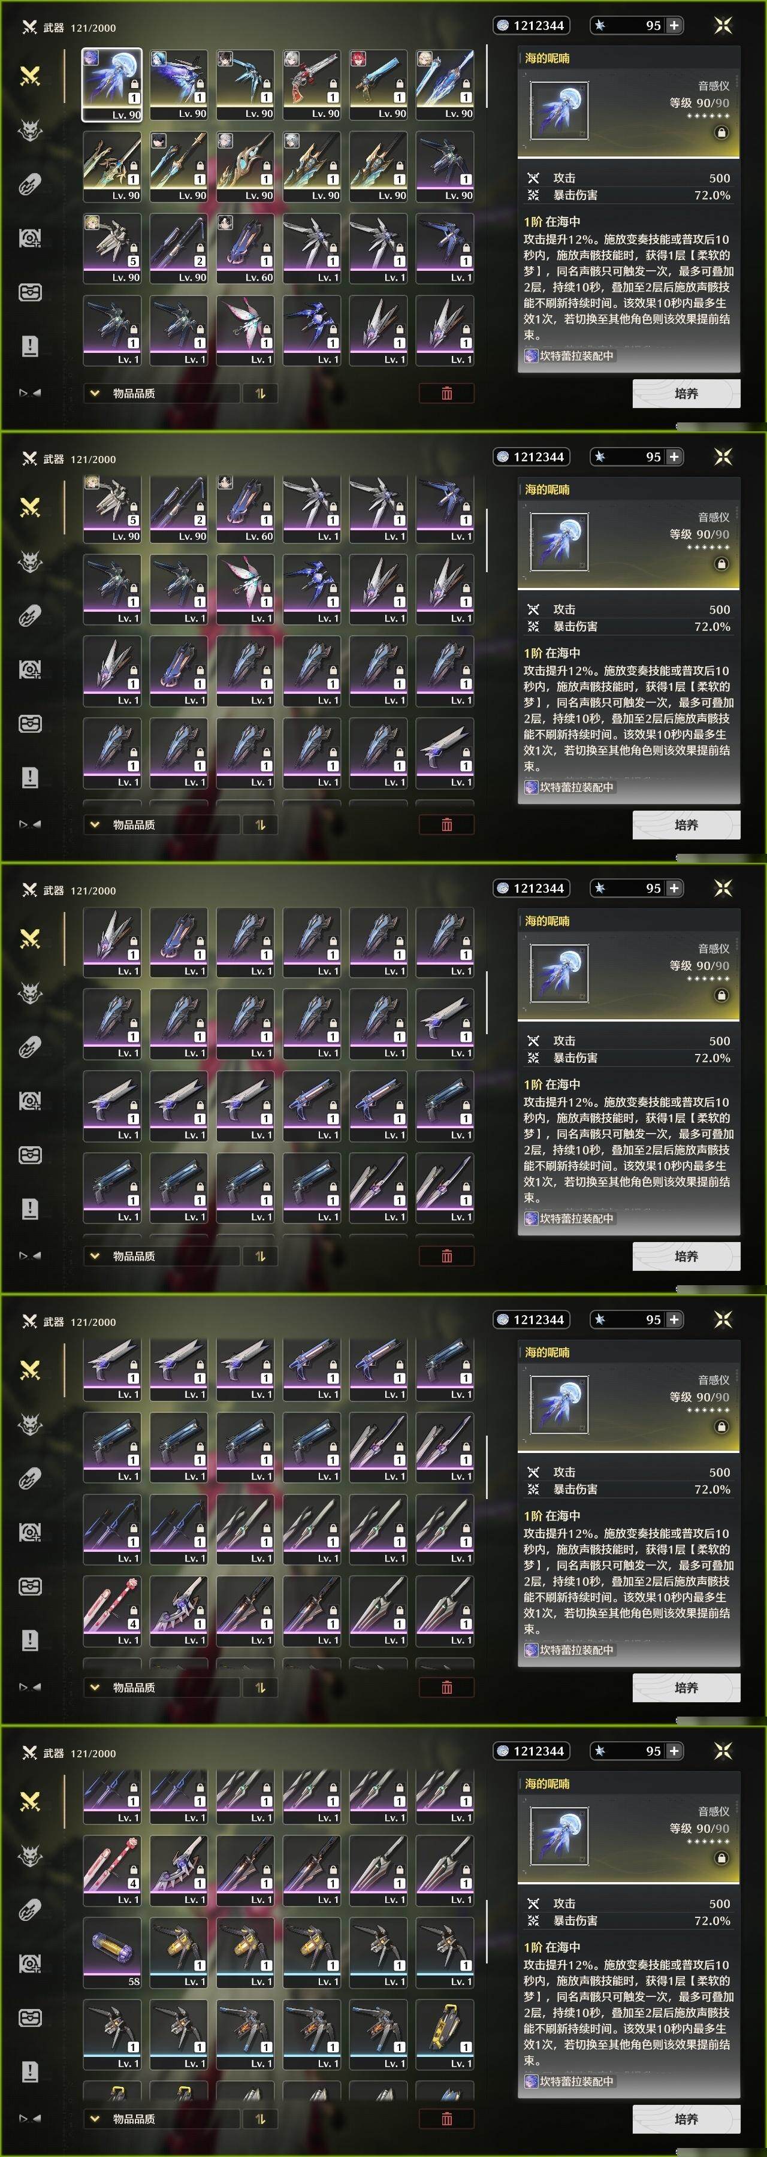Click the red trash delete button in the top screen
Viewport: 767px width, 2157px height.
[446, 394]
